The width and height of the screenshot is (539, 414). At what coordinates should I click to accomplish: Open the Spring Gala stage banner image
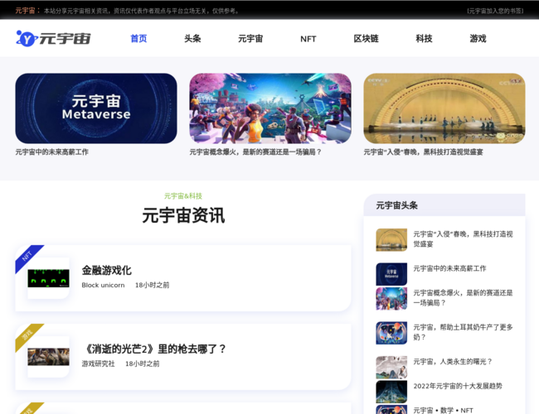[x=444, y=108]
